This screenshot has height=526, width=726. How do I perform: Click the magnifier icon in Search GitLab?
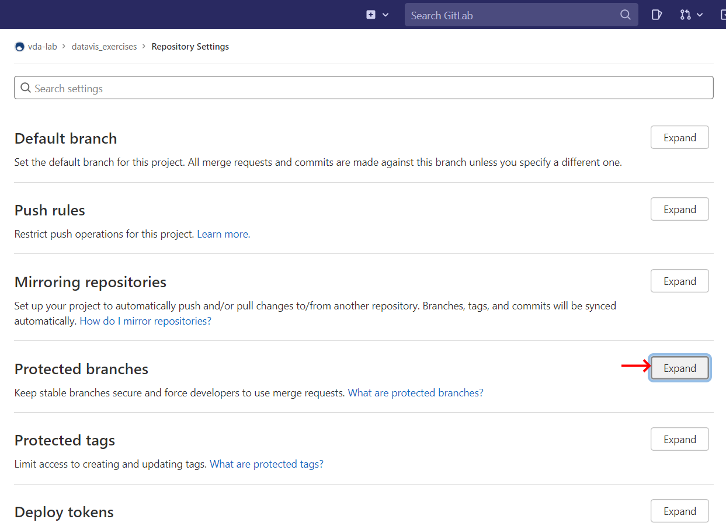point(625,15)
